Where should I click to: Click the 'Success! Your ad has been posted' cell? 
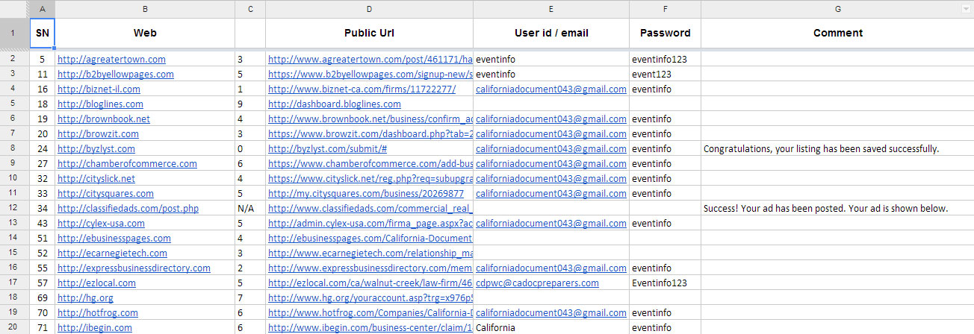click(x=825, y=208)
